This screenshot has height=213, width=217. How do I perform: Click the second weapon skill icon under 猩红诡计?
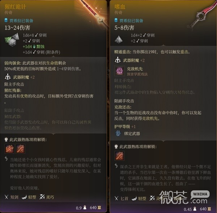pyautogui.click(x=20, y=149)
